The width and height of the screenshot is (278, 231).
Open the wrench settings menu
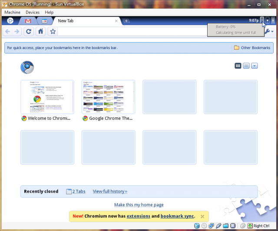click(x=269, y=32)
